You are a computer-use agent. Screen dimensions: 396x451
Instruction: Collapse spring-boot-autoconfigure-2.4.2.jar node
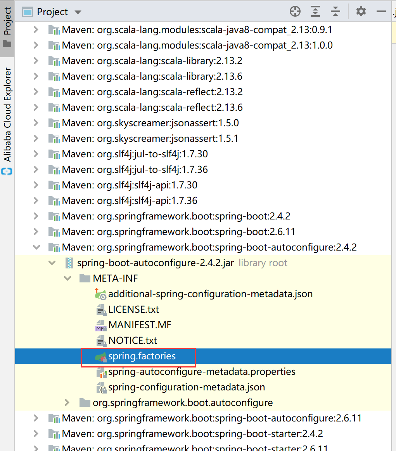(52, 263)
